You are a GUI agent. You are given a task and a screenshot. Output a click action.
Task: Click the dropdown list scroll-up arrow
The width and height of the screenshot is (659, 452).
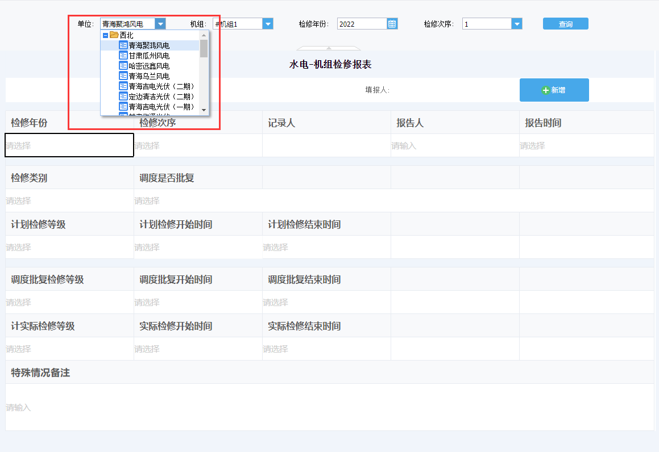[204, 35]
